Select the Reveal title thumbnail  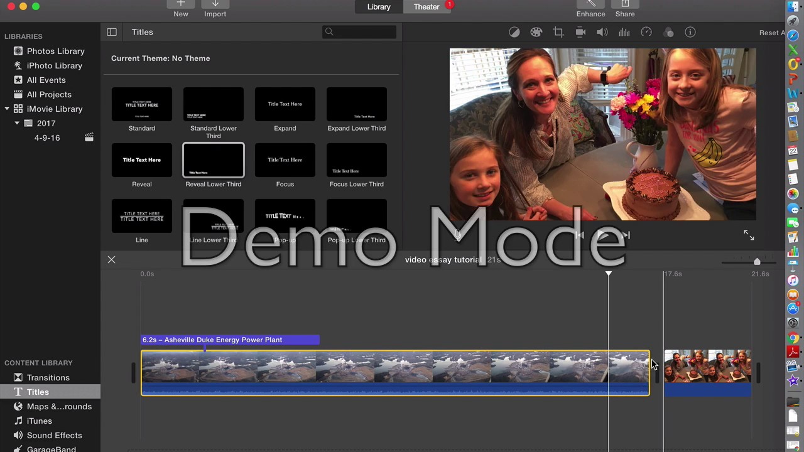click(142, 160)
